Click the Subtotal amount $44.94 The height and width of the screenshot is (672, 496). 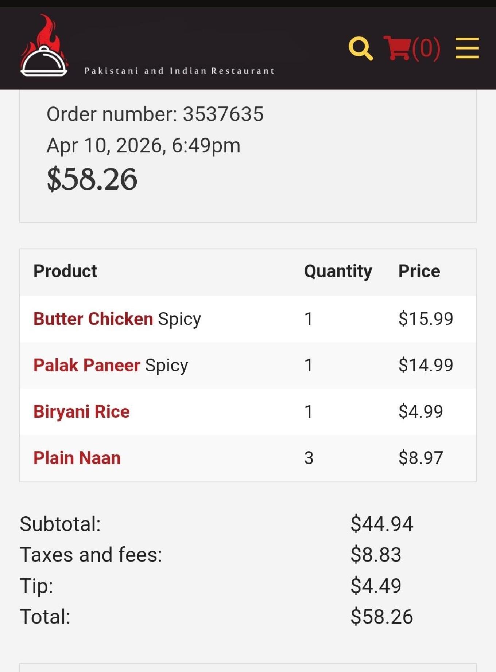click(x=381, y=524)
